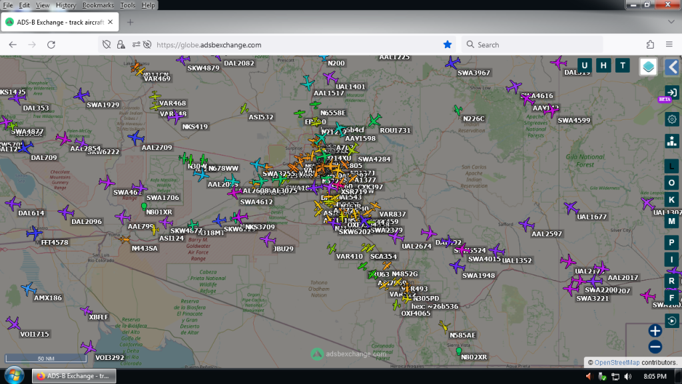The width and height of the screenshot is (682, 384).
Task: Open the replay history icon
Action: [671, 321]
